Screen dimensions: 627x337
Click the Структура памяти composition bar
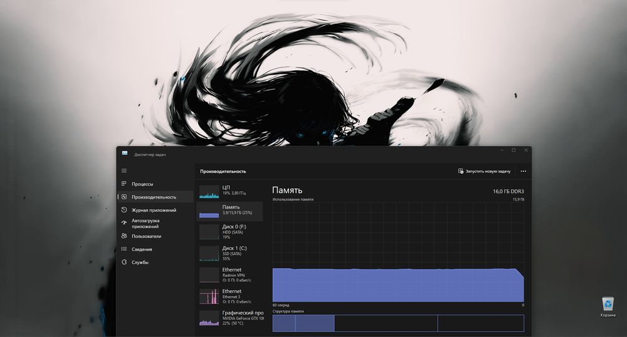398,323
